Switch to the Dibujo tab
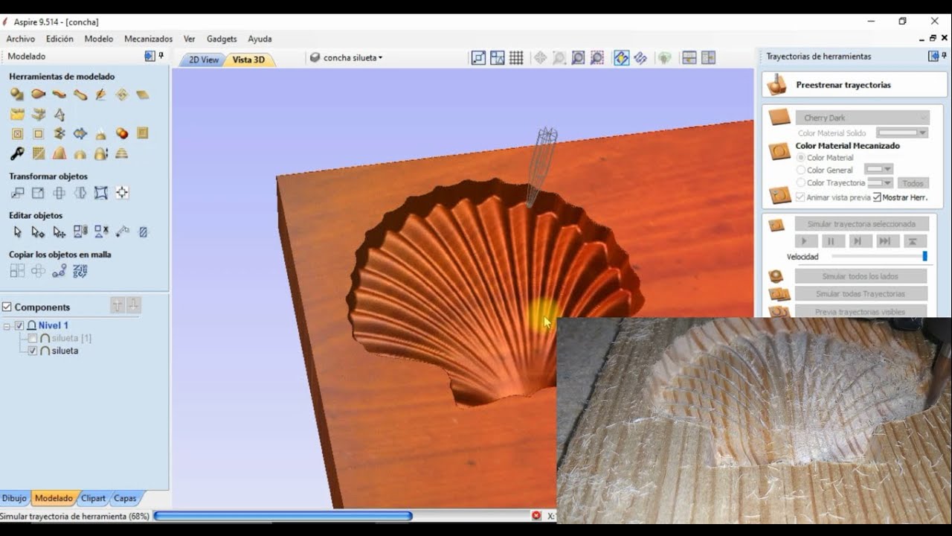952x536 pixels. click(14, 498)
